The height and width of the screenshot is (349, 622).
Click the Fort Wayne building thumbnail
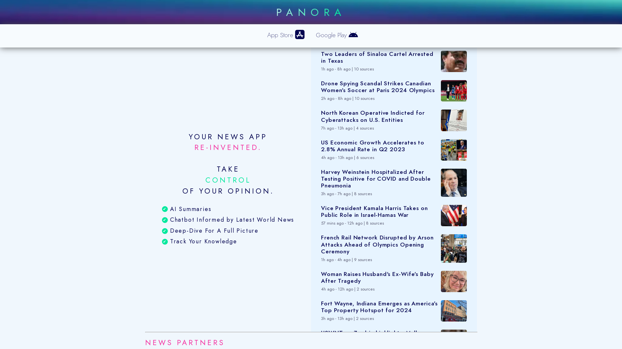coord(454,311)
